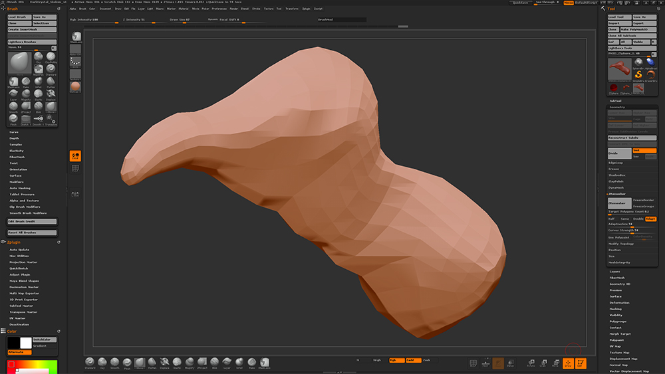Expand the SubTool section

tap(615, 101)
